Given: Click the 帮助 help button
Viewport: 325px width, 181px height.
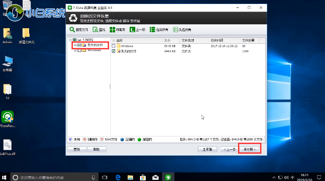Looking at the screenshot, I should [x=97, y=149].
